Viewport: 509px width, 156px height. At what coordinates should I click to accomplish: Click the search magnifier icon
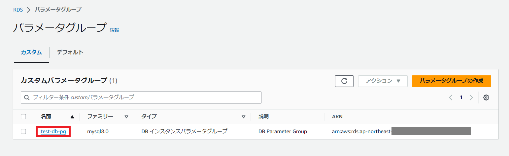tap(27, 97)
